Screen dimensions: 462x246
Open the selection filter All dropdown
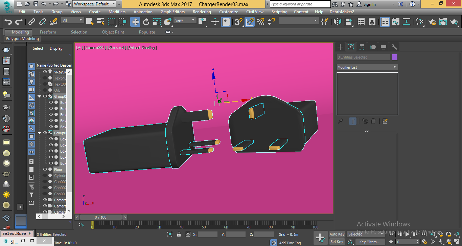tap(73, 20)
